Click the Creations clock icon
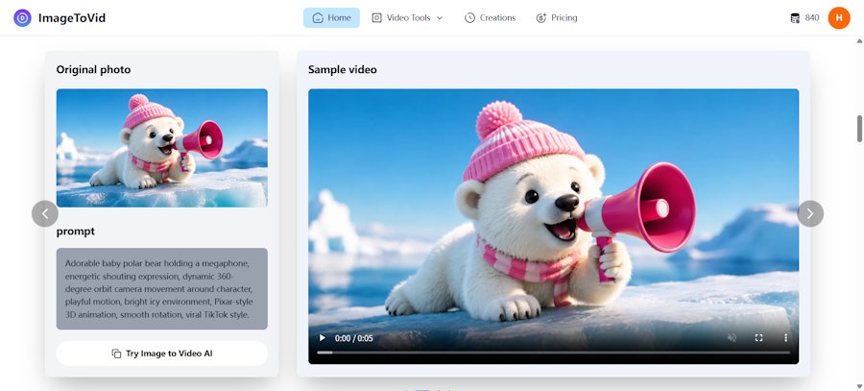 (x=469, y=18)
